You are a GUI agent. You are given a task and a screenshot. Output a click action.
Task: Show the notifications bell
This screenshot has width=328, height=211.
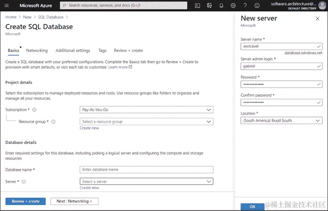point(221,5)
